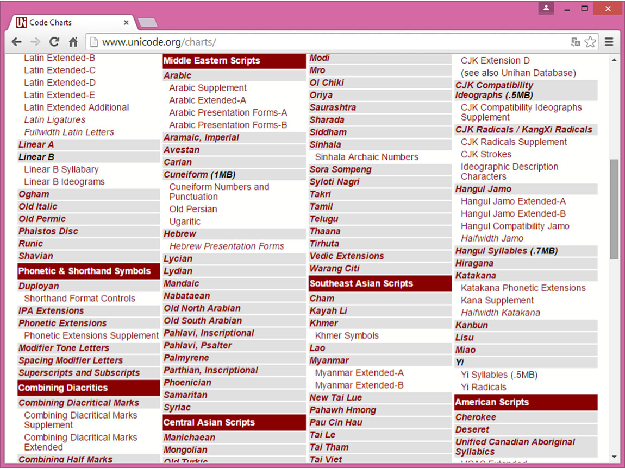Close the Code Charts tab
This screenshot has height=469, width=625.
click(126, 23)
